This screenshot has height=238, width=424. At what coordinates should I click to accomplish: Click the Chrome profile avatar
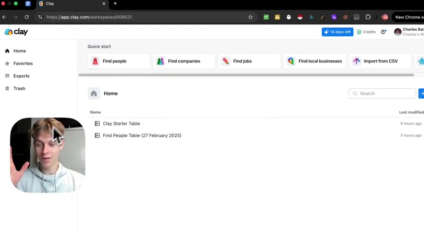[385, 17]
